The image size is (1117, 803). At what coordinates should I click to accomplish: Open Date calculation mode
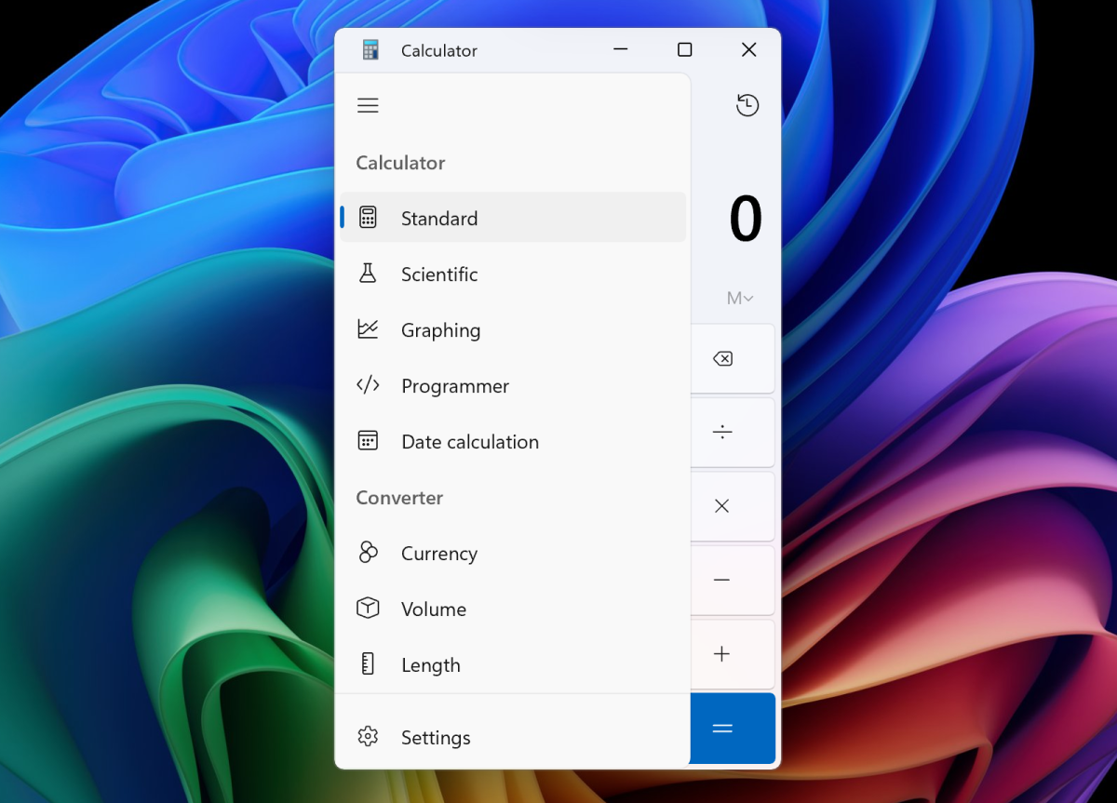click(513, 441)
